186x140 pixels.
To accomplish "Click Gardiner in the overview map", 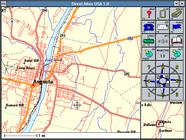I will tap(165, 131).
